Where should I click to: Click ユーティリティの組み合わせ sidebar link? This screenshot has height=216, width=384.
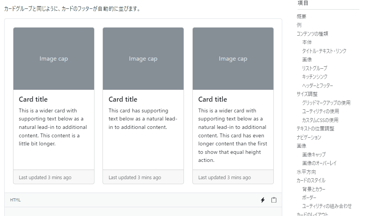pyautogui.click(x=327, y=206)
